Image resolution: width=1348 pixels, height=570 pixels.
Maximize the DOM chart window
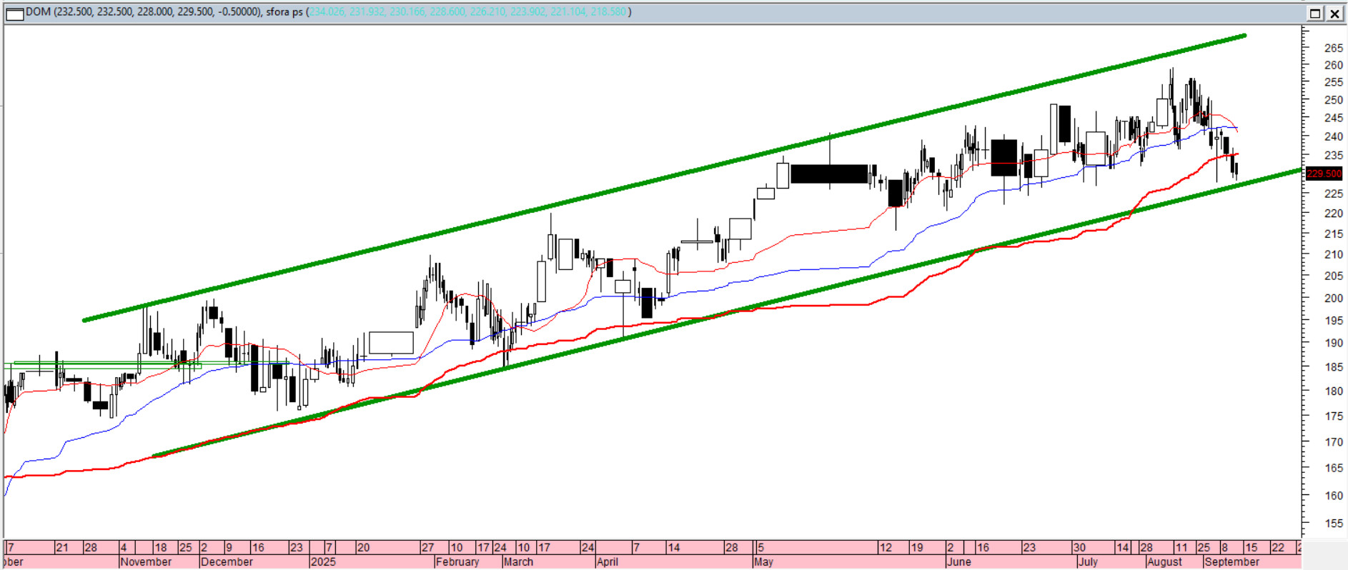tap(1315, 14)
